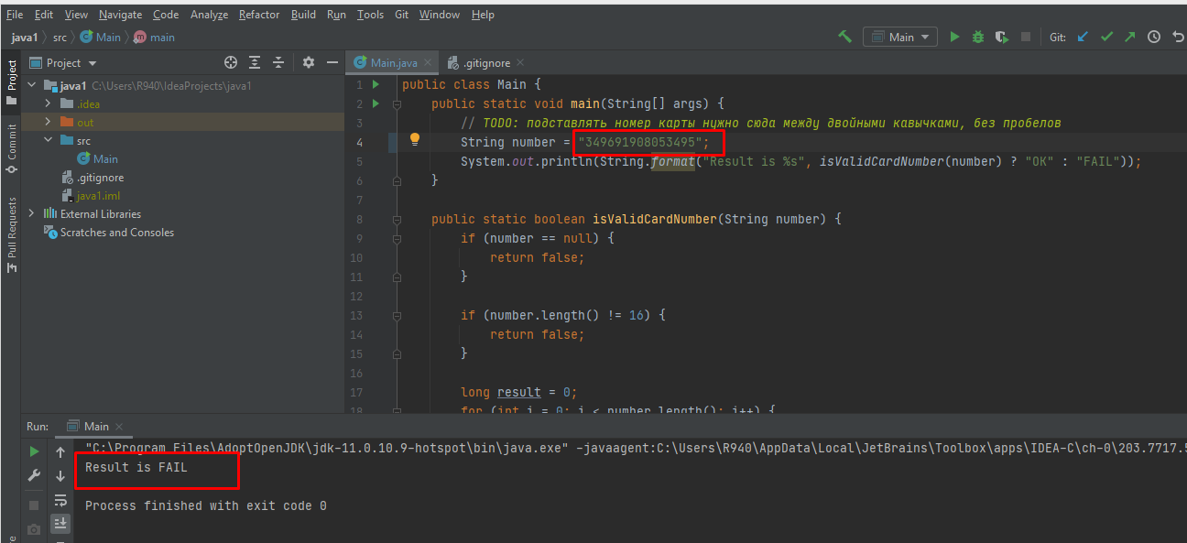The width and height of the screenshot is (1187, 543).
Task: Open the Git menu
Action: click(402, 14)
